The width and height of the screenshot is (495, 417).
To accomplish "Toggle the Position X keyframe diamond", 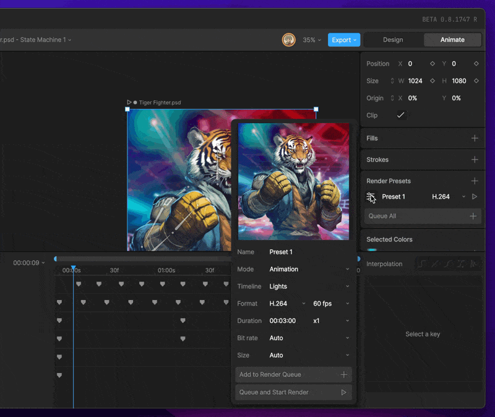I will [x=432, y=64].
